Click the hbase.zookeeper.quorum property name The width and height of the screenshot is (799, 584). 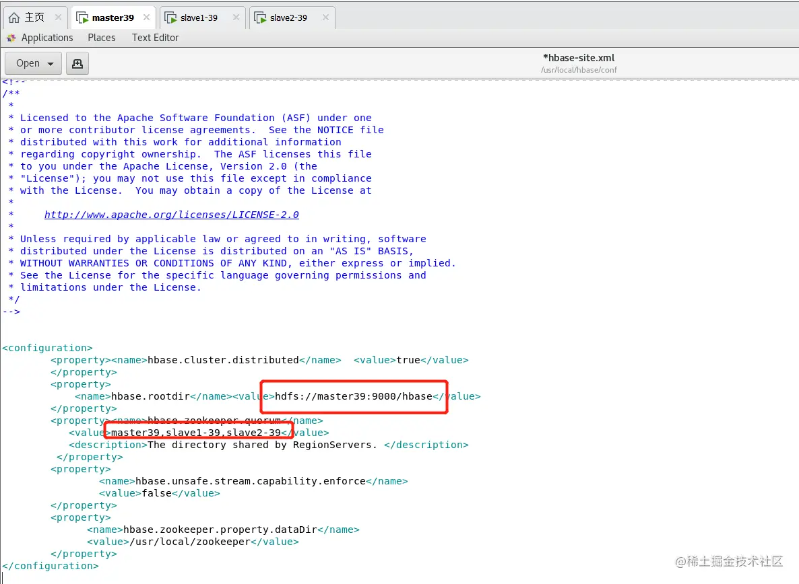(214, 421)
